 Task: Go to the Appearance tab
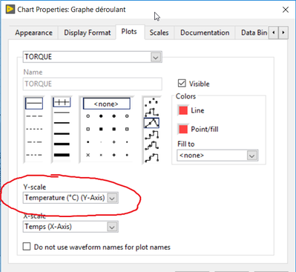tap(33, 33)
